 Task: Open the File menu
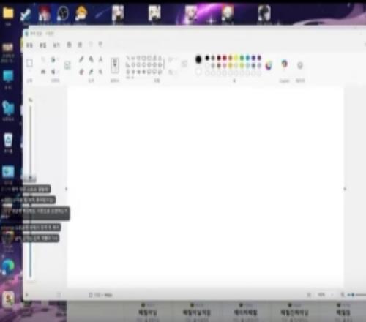[x=29, y=45]
